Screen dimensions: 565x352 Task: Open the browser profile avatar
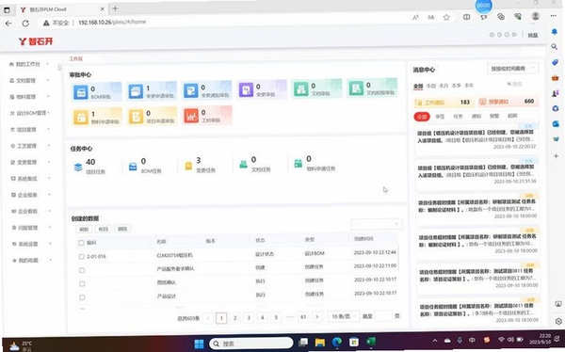(x=536, y=16)
